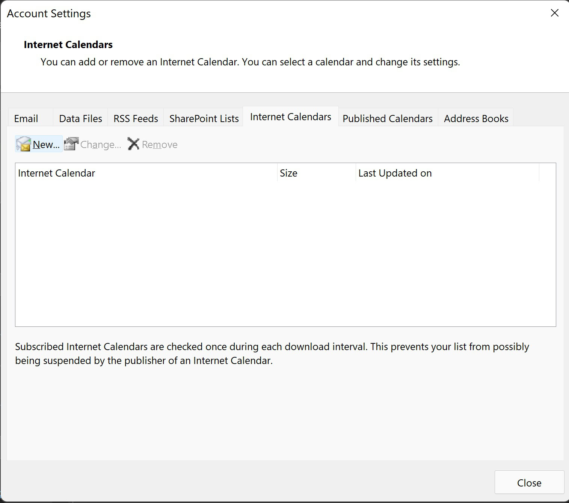The image size is (569, 503).
Task: Click the New internet calendar envelope icon
Action: (23, 144)
